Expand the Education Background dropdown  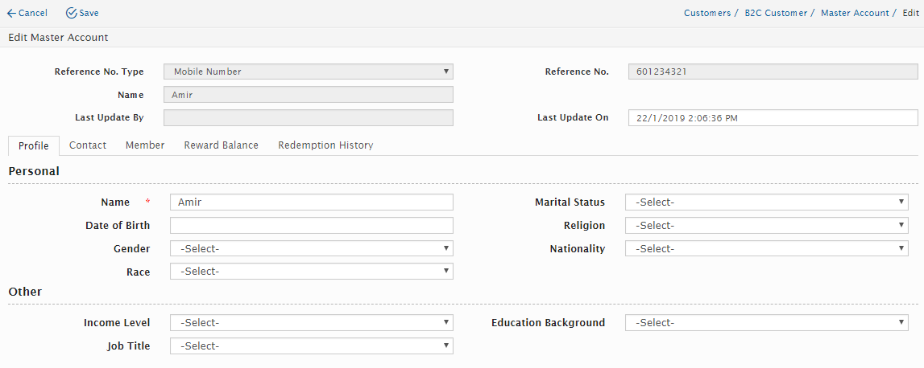click(x=766, y=323)
